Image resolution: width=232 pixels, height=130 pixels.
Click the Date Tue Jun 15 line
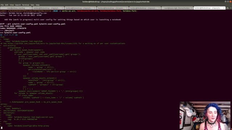click(21, 15)
